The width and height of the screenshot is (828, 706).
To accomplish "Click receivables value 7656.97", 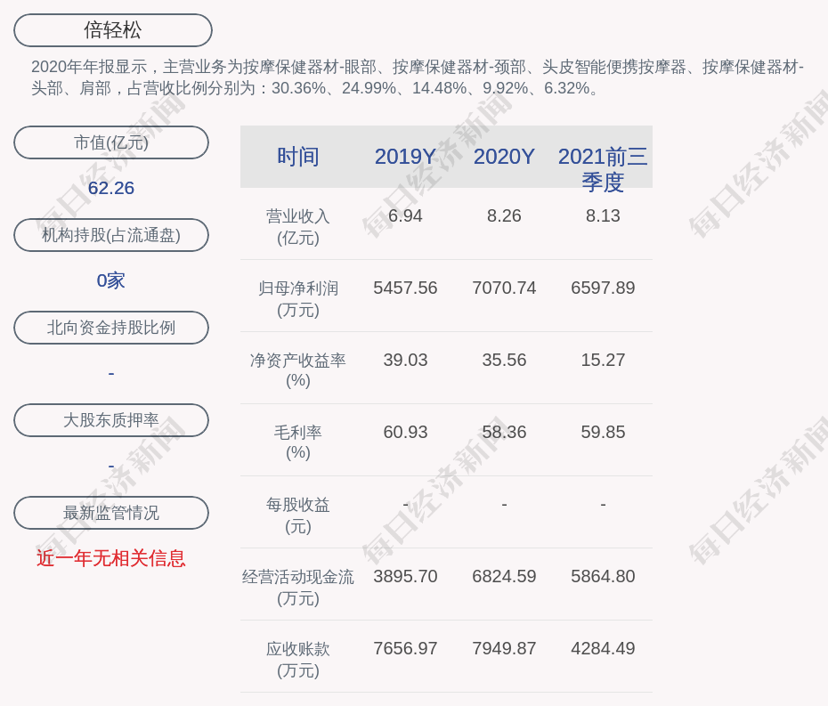I will [x=405, y=648].
